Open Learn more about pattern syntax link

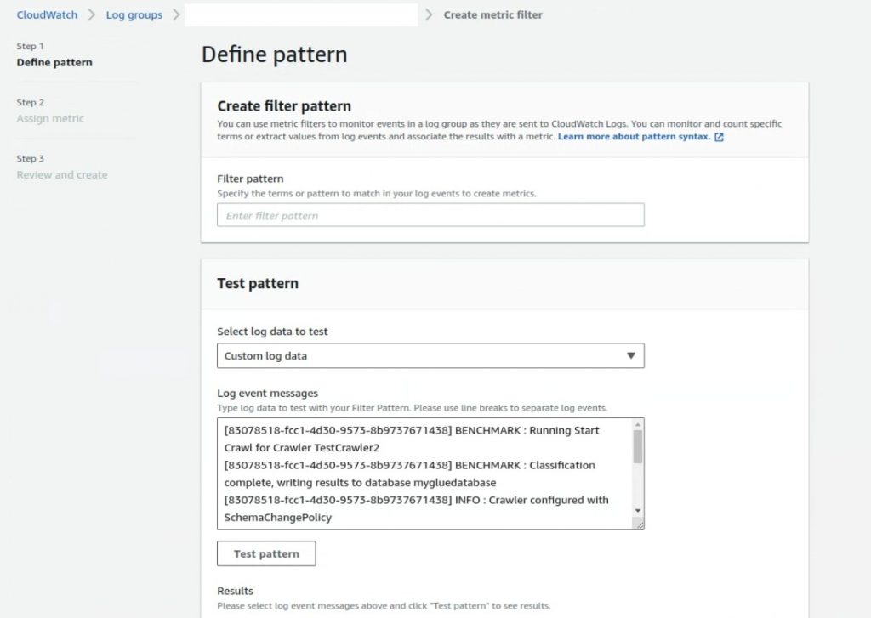pos(634,137)
